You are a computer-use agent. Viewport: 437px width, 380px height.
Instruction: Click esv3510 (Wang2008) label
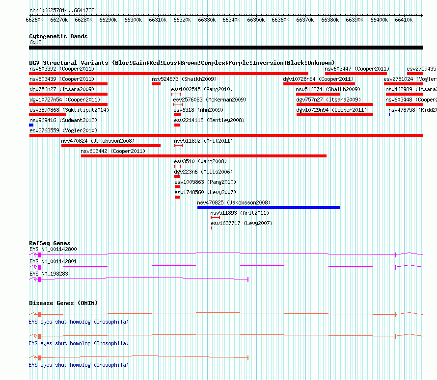tap(200, 161)
